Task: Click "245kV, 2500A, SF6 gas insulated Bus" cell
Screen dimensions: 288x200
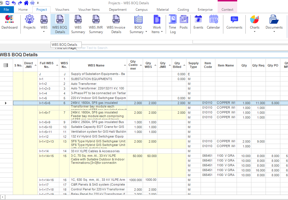Action: click(x=98, y=122)
